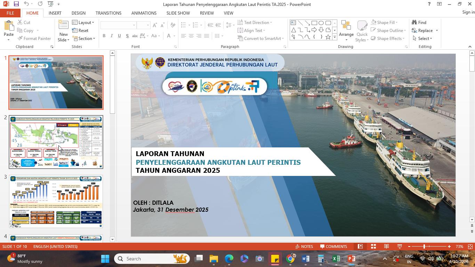Center-align the paragraph text
475x267 pixels.
tap(191, 36)
